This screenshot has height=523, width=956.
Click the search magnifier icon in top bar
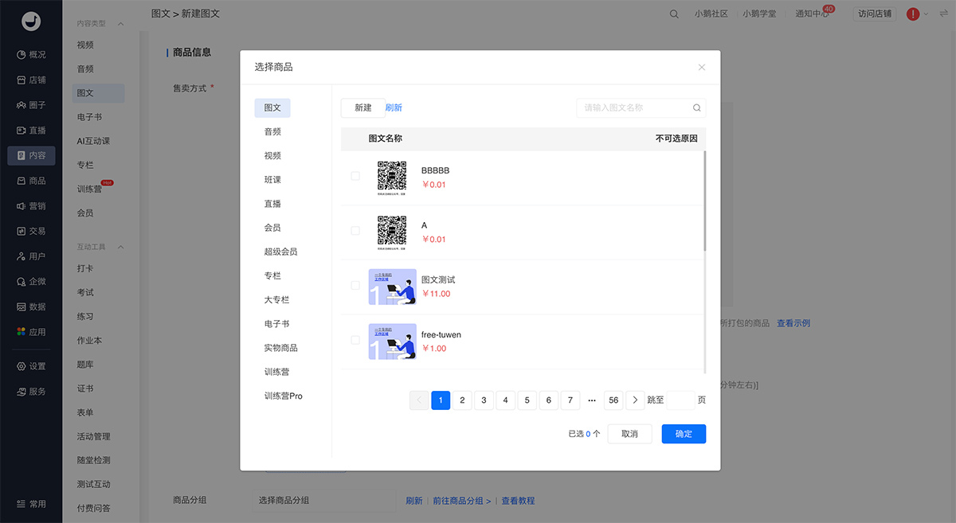point(674,14)
